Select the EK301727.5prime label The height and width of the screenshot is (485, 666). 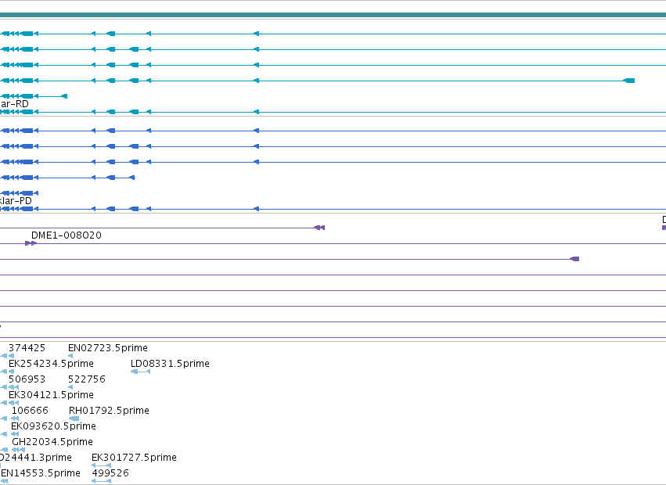[135, 458]
